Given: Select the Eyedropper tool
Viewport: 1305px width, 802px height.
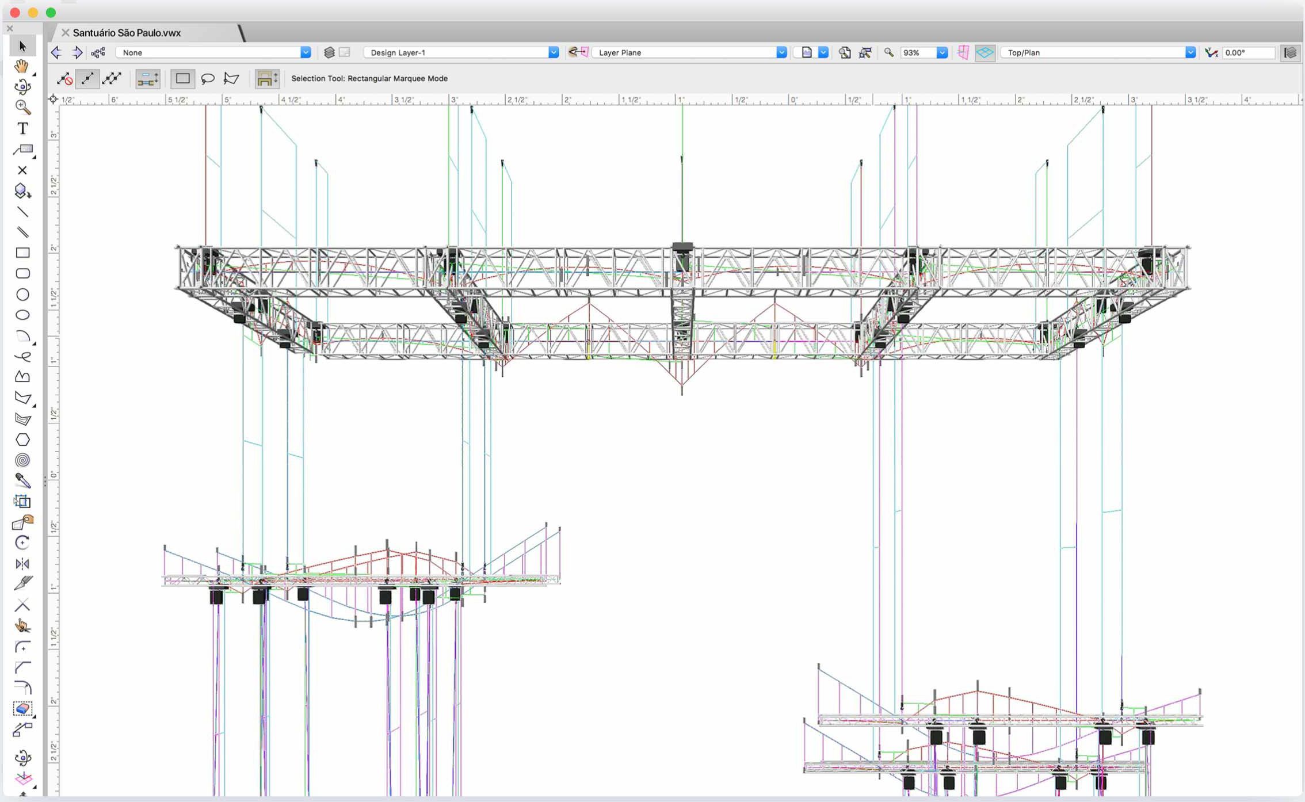Looking at the screenshot, I should (x=22, y=481).
